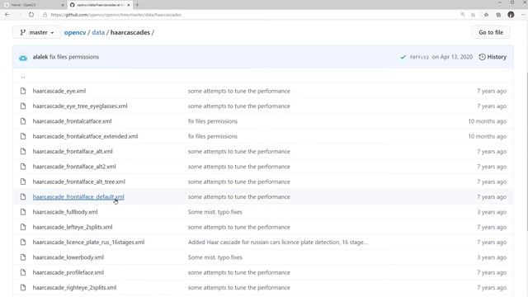
Task: Open the opencv breadcrumb link
Action: pos(75,32)
